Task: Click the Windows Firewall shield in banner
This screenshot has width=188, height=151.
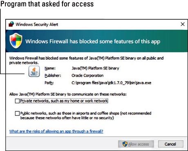Action: coord(16,41)
